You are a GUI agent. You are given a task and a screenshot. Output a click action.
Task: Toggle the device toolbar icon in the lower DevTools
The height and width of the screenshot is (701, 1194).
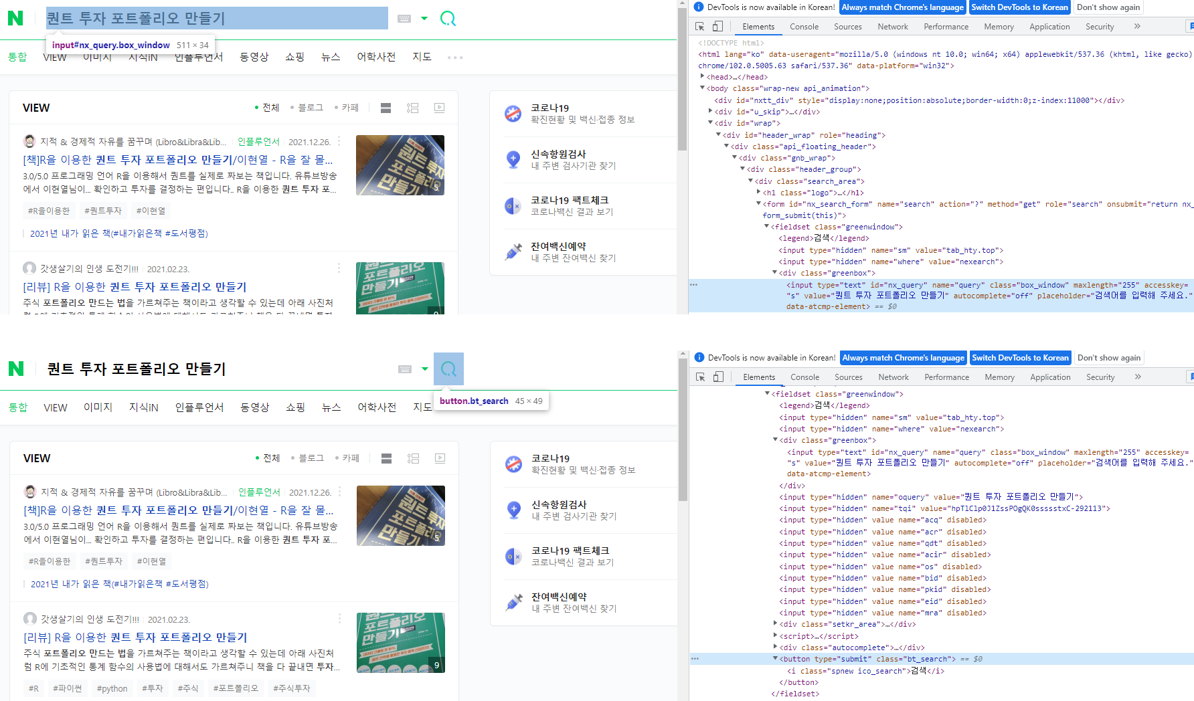[x=718, y=377]
